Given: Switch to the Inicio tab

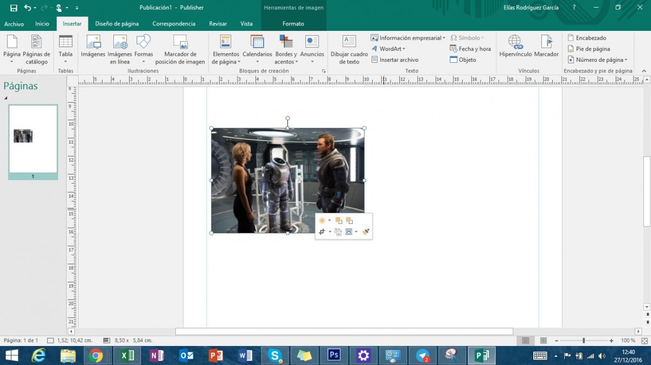Looking at the screenshot, I should point(42,24).
